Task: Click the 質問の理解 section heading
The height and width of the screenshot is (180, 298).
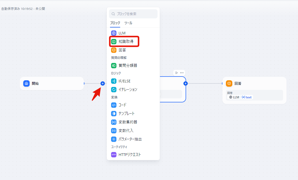Action: click(x=119, y=58)
